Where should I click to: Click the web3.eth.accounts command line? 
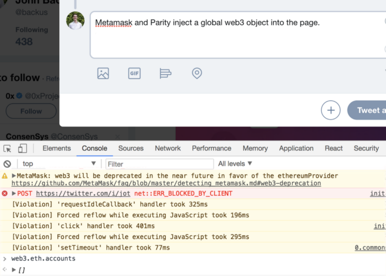(x=43, y=259)
